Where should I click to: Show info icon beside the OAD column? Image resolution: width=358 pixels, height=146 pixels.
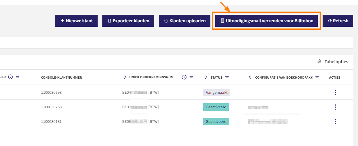[10, 77]
